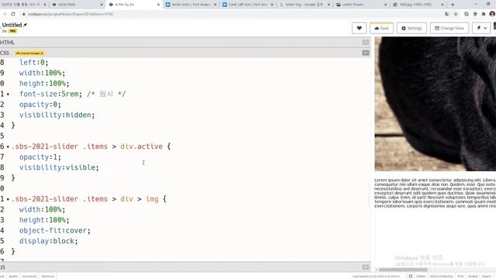Open the browser extensions puzzle icon
The height and width of the screenshot is (279, 496).
(484, 14)
